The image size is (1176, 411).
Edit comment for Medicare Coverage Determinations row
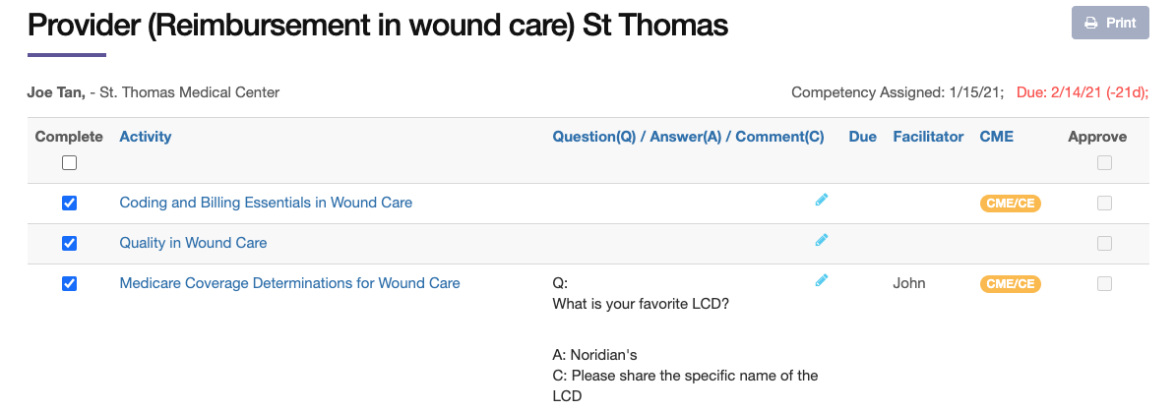pos(822,280)
